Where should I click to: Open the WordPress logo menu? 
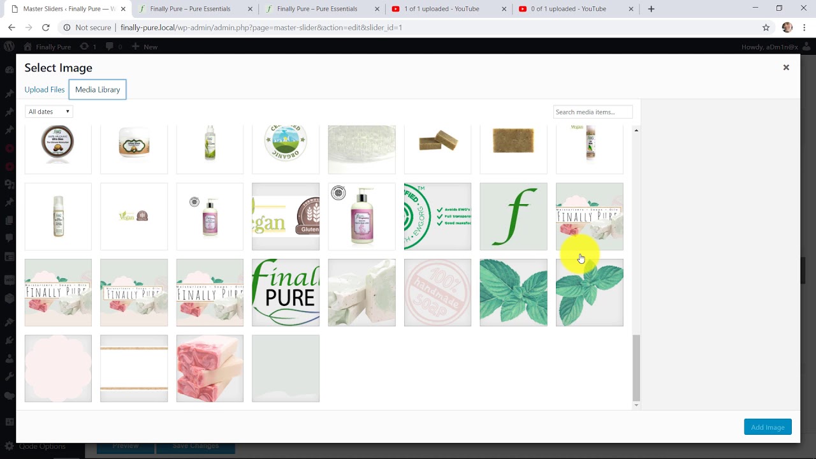9,47
